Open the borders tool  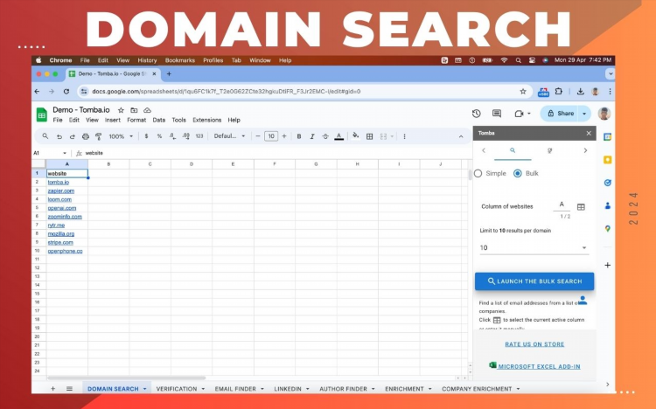[x=369, y=136]
